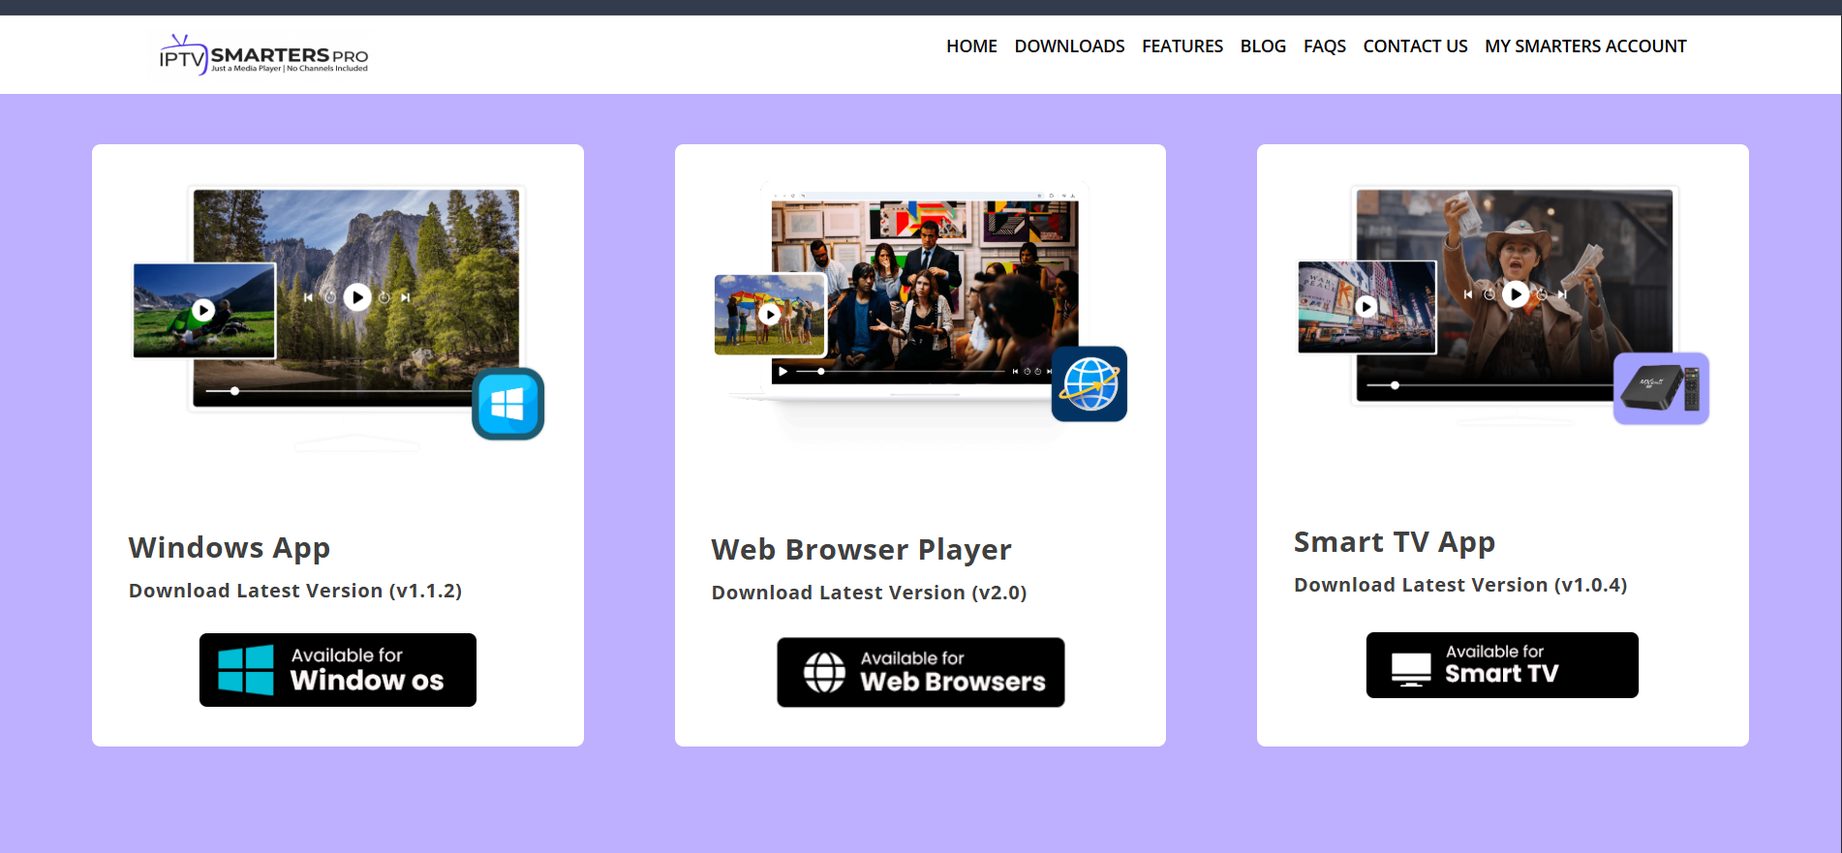Click the globe browser badge icon

[1090, 384]
